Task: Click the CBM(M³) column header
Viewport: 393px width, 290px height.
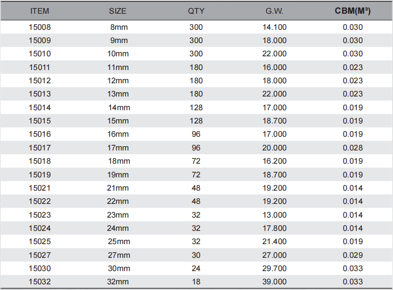Action: (x=353, y=11)
